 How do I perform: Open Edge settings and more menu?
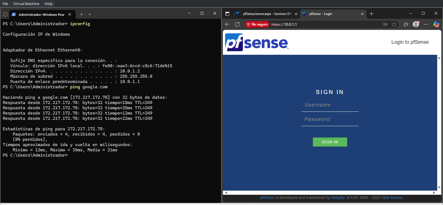tap(426, 24)
